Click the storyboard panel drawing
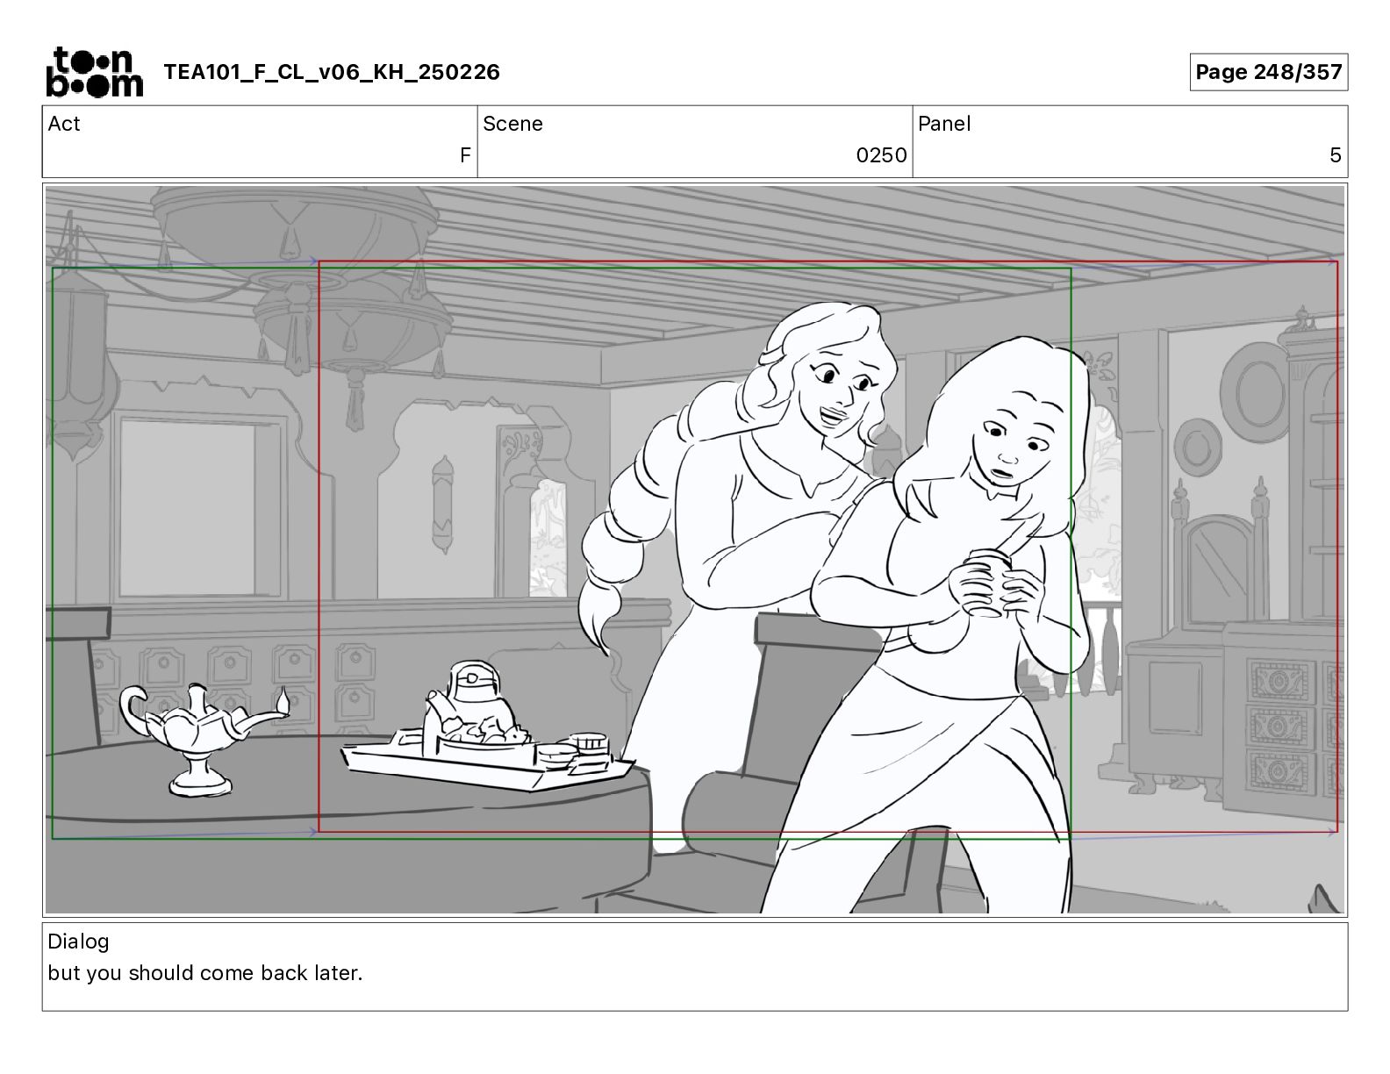The width and height of the screenshot is (1390, 1074). point(695,549)
